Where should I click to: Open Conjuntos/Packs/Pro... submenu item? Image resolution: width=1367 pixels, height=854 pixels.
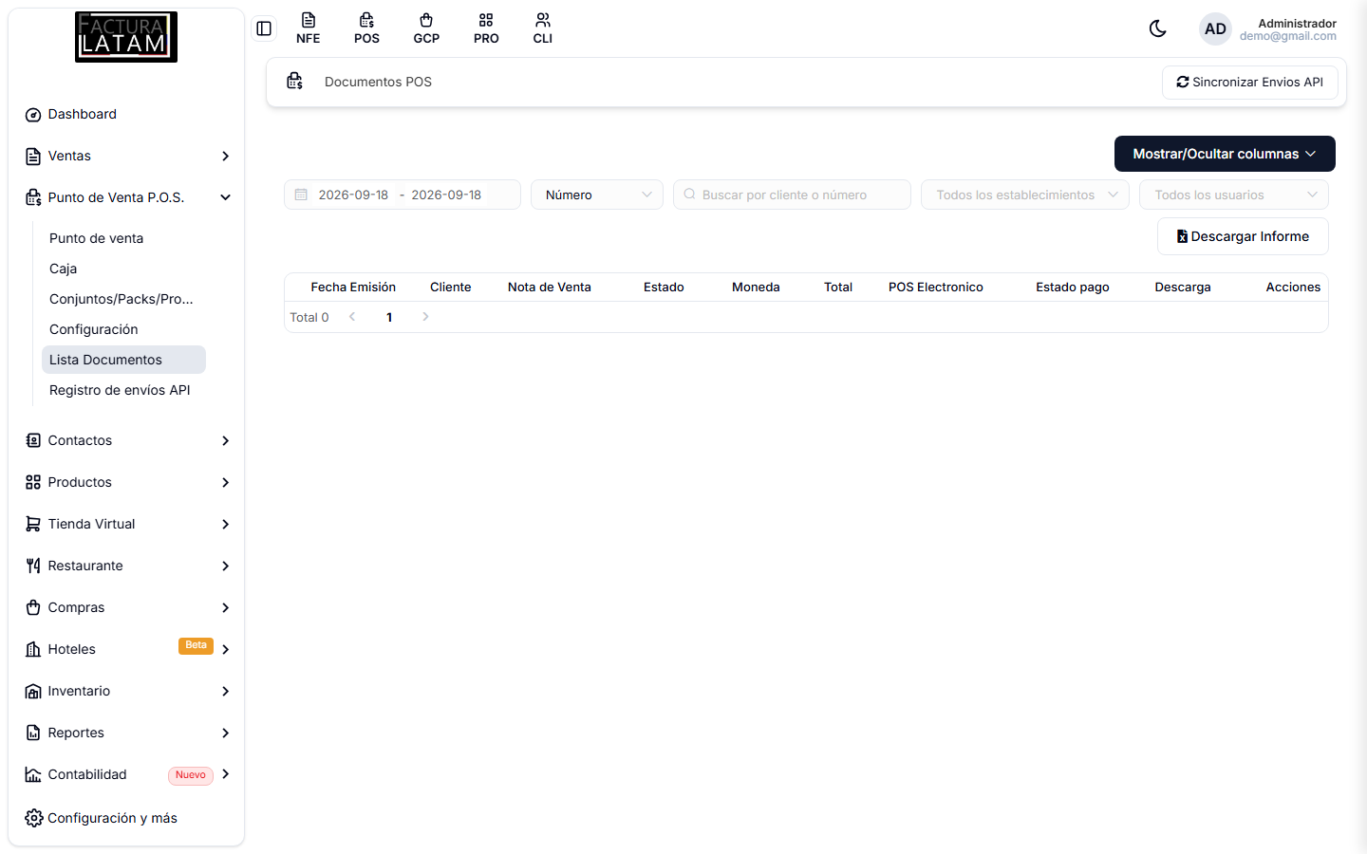click(x=122, y=299)
